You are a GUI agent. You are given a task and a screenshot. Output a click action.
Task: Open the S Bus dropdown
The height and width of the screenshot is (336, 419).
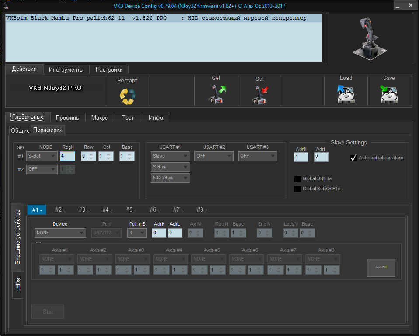(x=170, y=167)
